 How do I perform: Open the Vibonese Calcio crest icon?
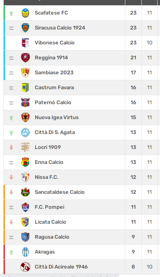pos(25,43)
